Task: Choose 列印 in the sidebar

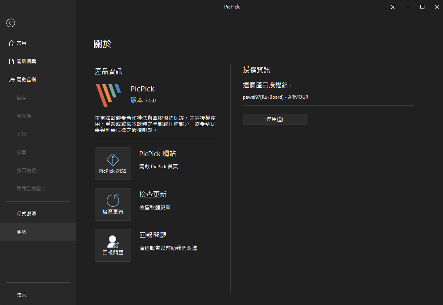Action: coord(38,134)
